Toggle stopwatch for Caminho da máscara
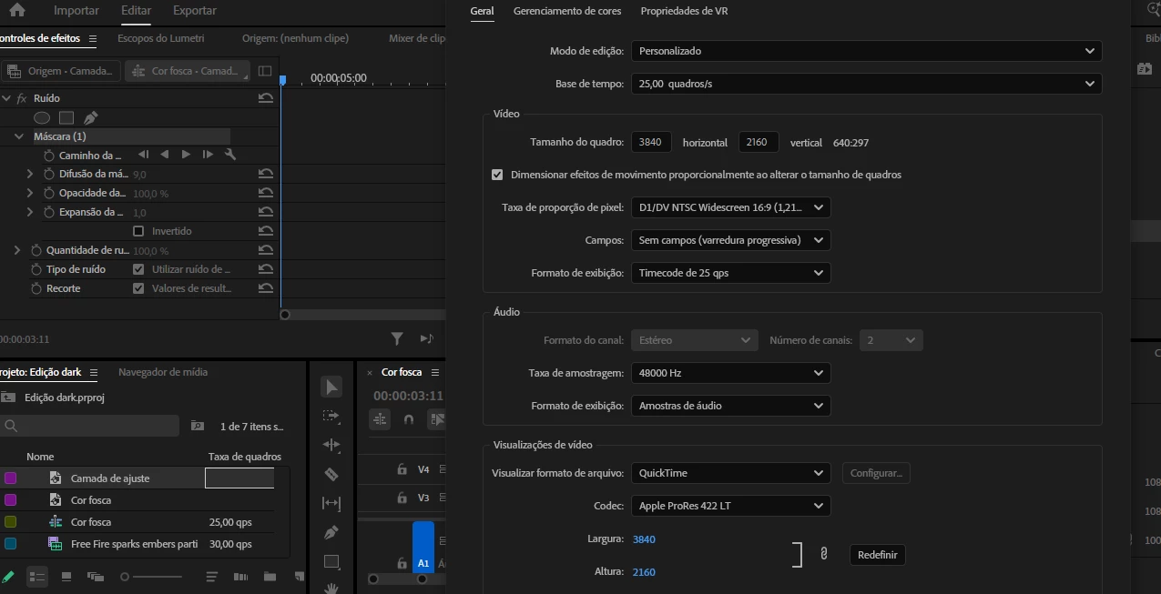 point(49,156)
